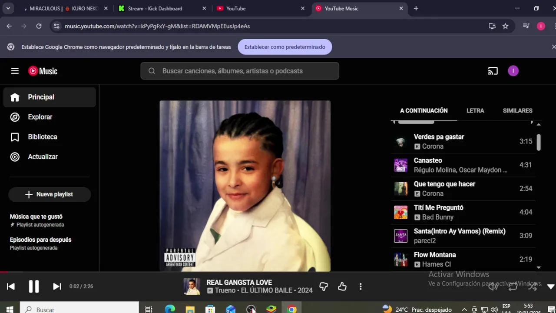556x313 pixels.
Task: Like REAL GANGSTA LOVE
Action: [342, 286]
